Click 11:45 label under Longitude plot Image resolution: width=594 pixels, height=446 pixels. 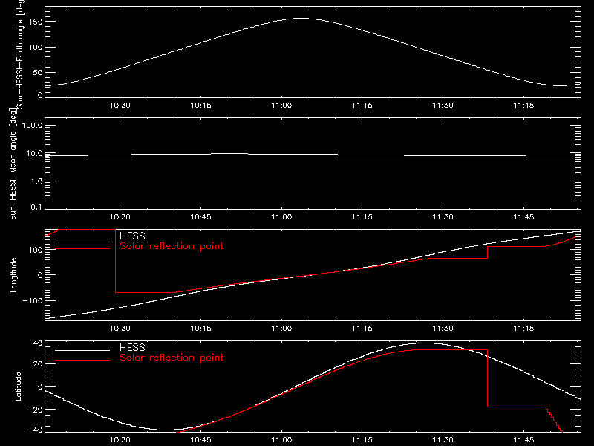tap(523, 329)
